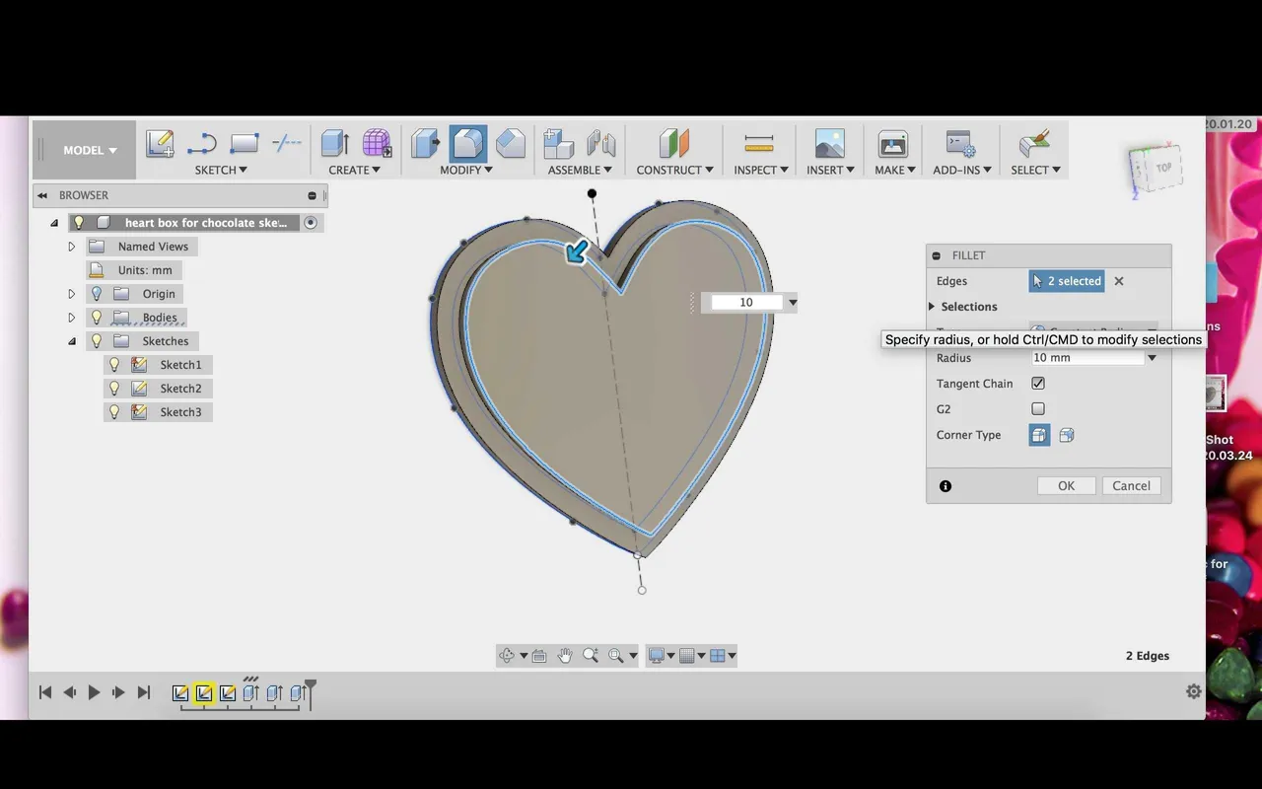Viewport: 1262px width, 789px height.
Task: Open the CREATE menu
Action: pos(354,170)
